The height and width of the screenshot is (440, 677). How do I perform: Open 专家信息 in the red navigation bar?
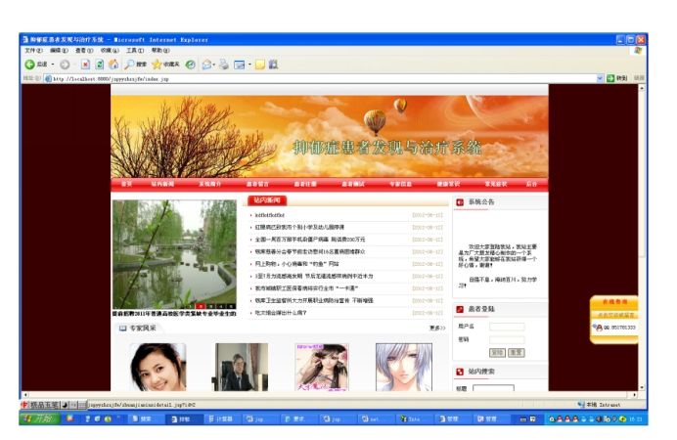click(401, 184)
